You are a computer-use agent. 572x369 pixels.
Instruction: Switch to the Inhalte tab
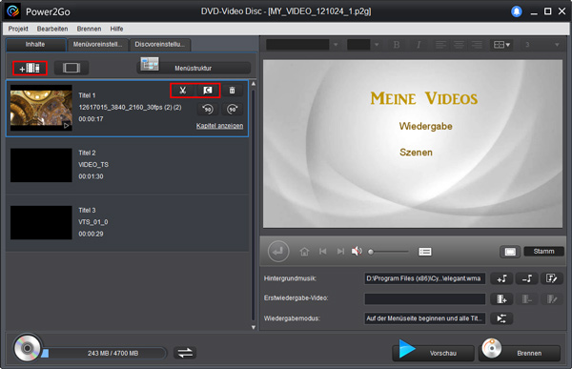(35, 45)
